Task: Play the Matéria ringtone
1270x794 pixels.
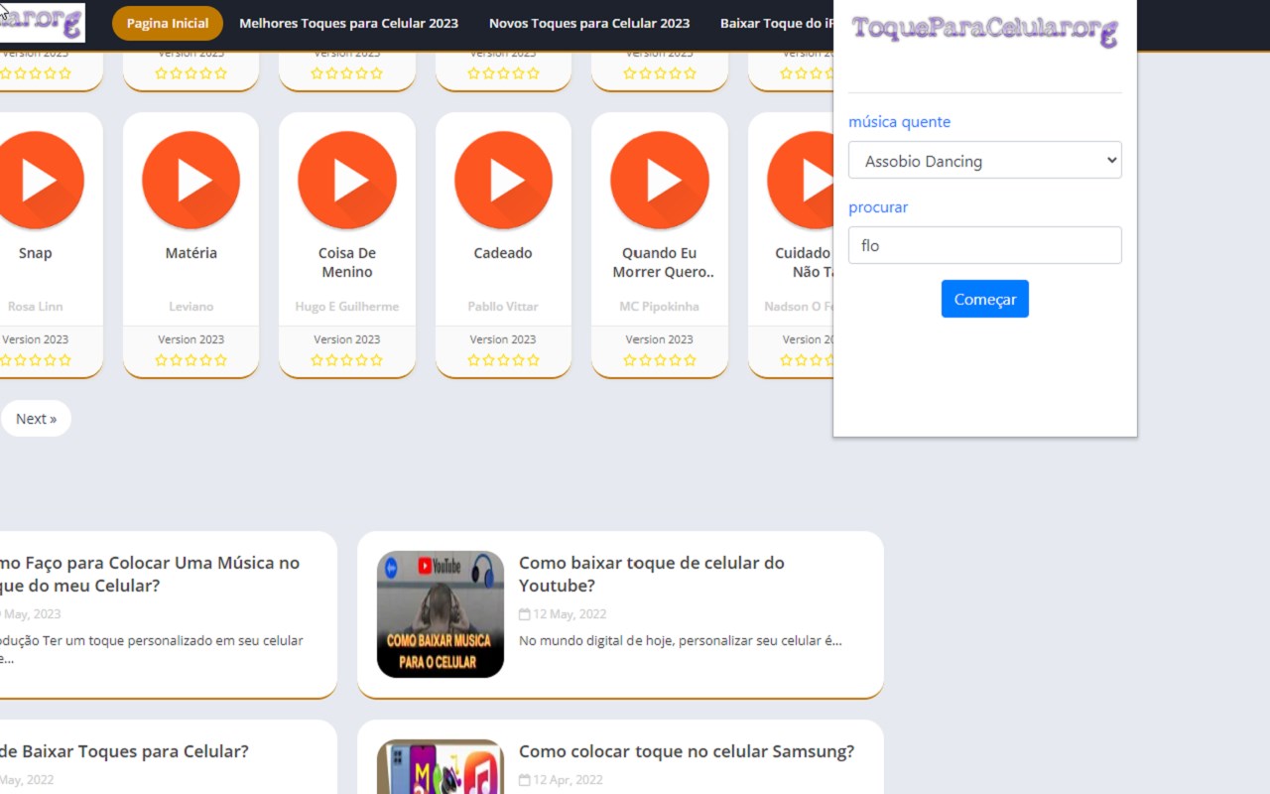Action: pos(191,181)
